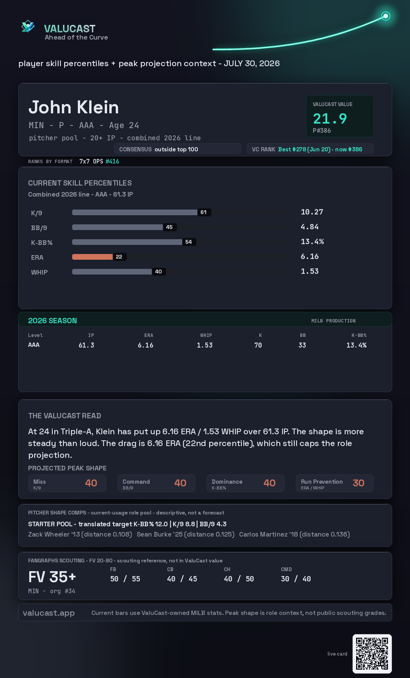
Task: Click the VC RANK best #278 pill
Action: click(310, 149)
